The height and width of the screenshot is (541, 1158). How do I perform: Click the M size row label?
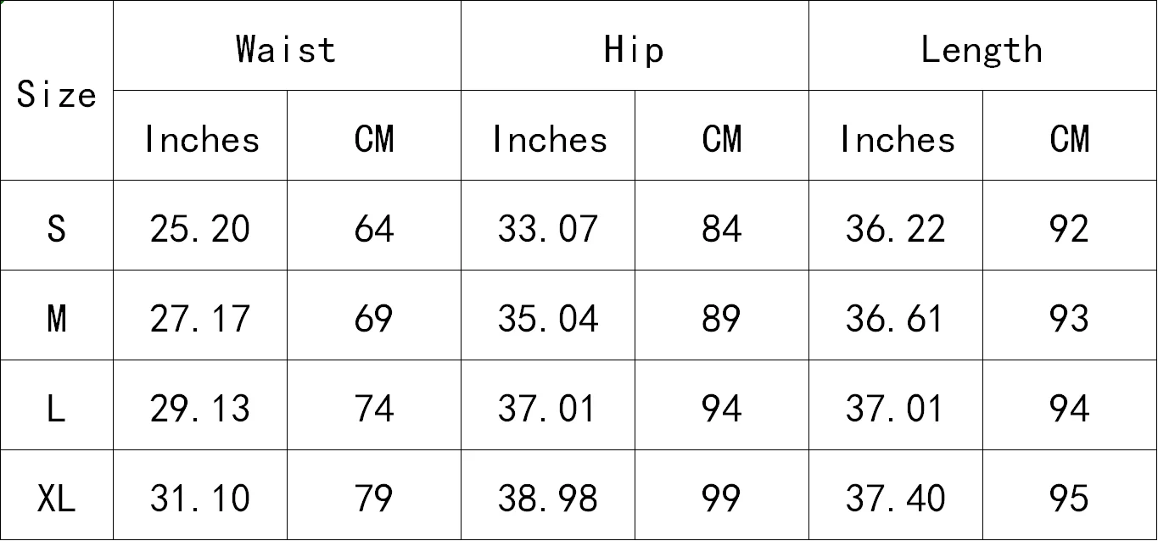pyautogui.click(x=56, y=315)
